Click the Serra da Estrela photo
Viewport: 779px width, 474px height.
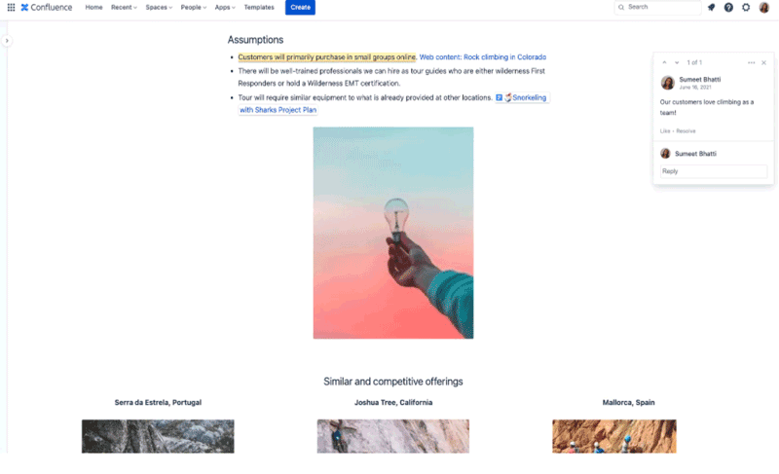(158, 436)
